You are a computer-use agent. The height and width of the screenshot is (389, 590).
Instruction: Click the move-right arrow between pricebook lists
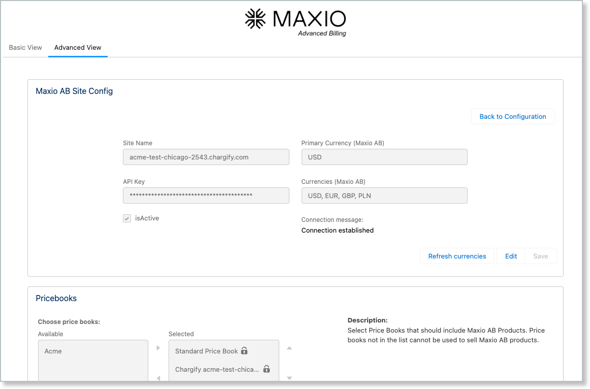pyautogui.click(x=158, y=348)
